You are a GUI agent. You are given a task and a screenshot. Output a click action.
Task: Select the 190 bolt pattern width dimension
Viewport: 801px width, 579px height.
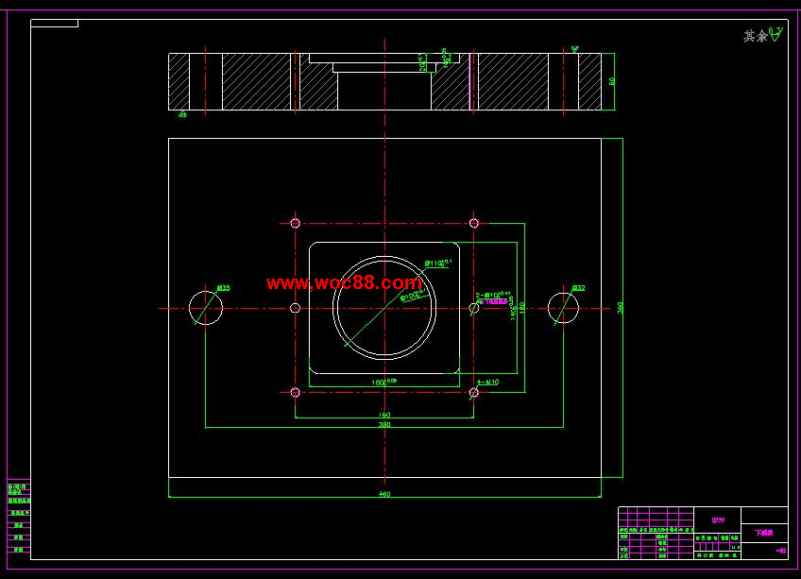tap(384, 415)
